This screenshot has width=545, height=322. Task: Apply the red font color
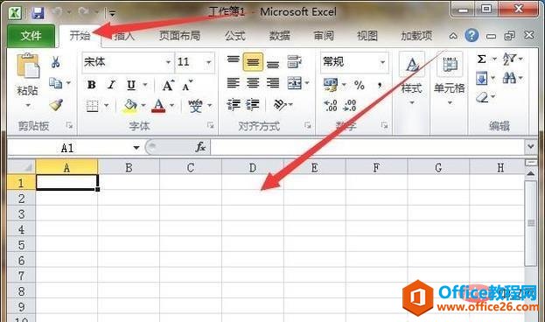pos(158,106)
